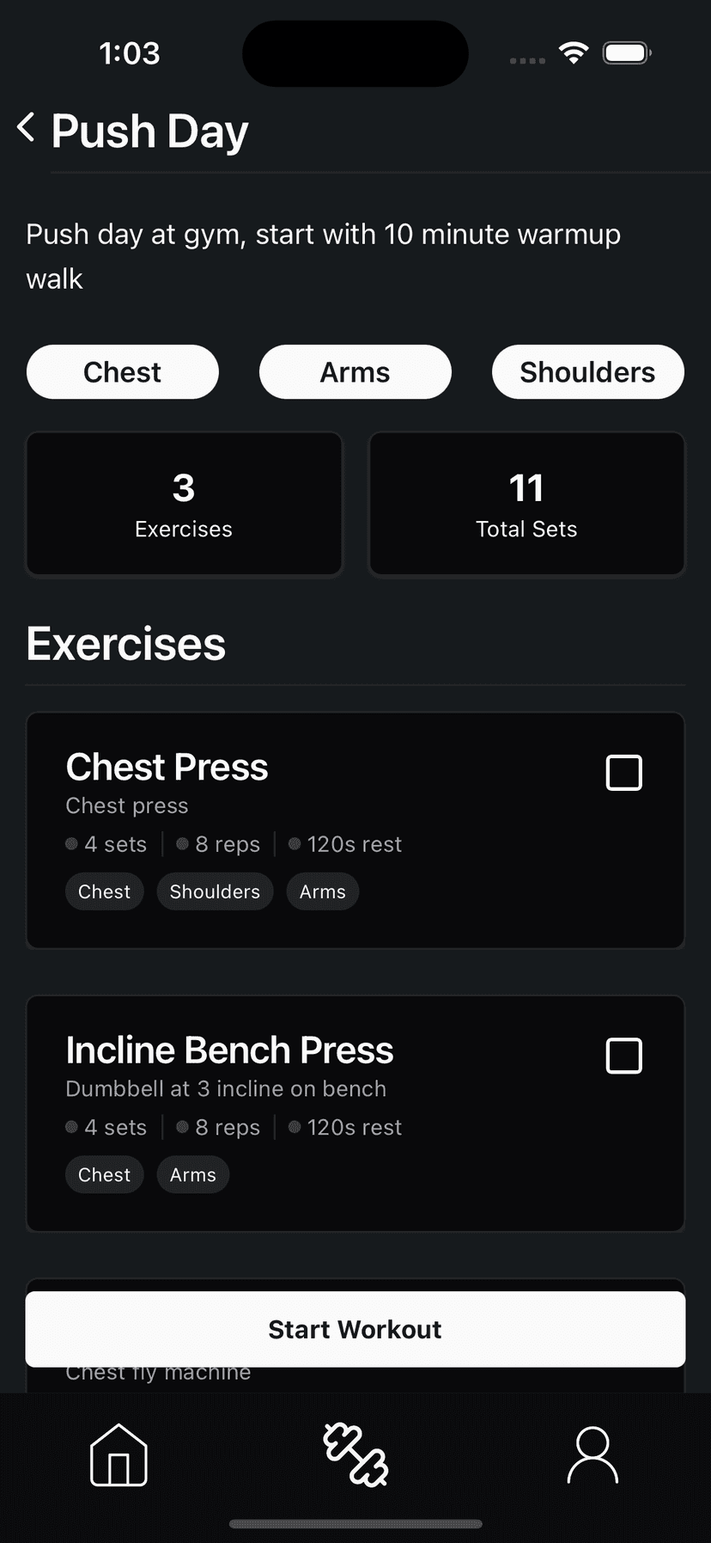Tap the 11 Total Sets stat card

pos(526,504)
